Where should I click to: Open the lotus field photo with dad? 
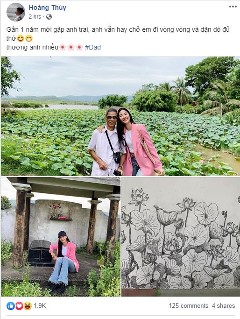(x=120, y=116)
